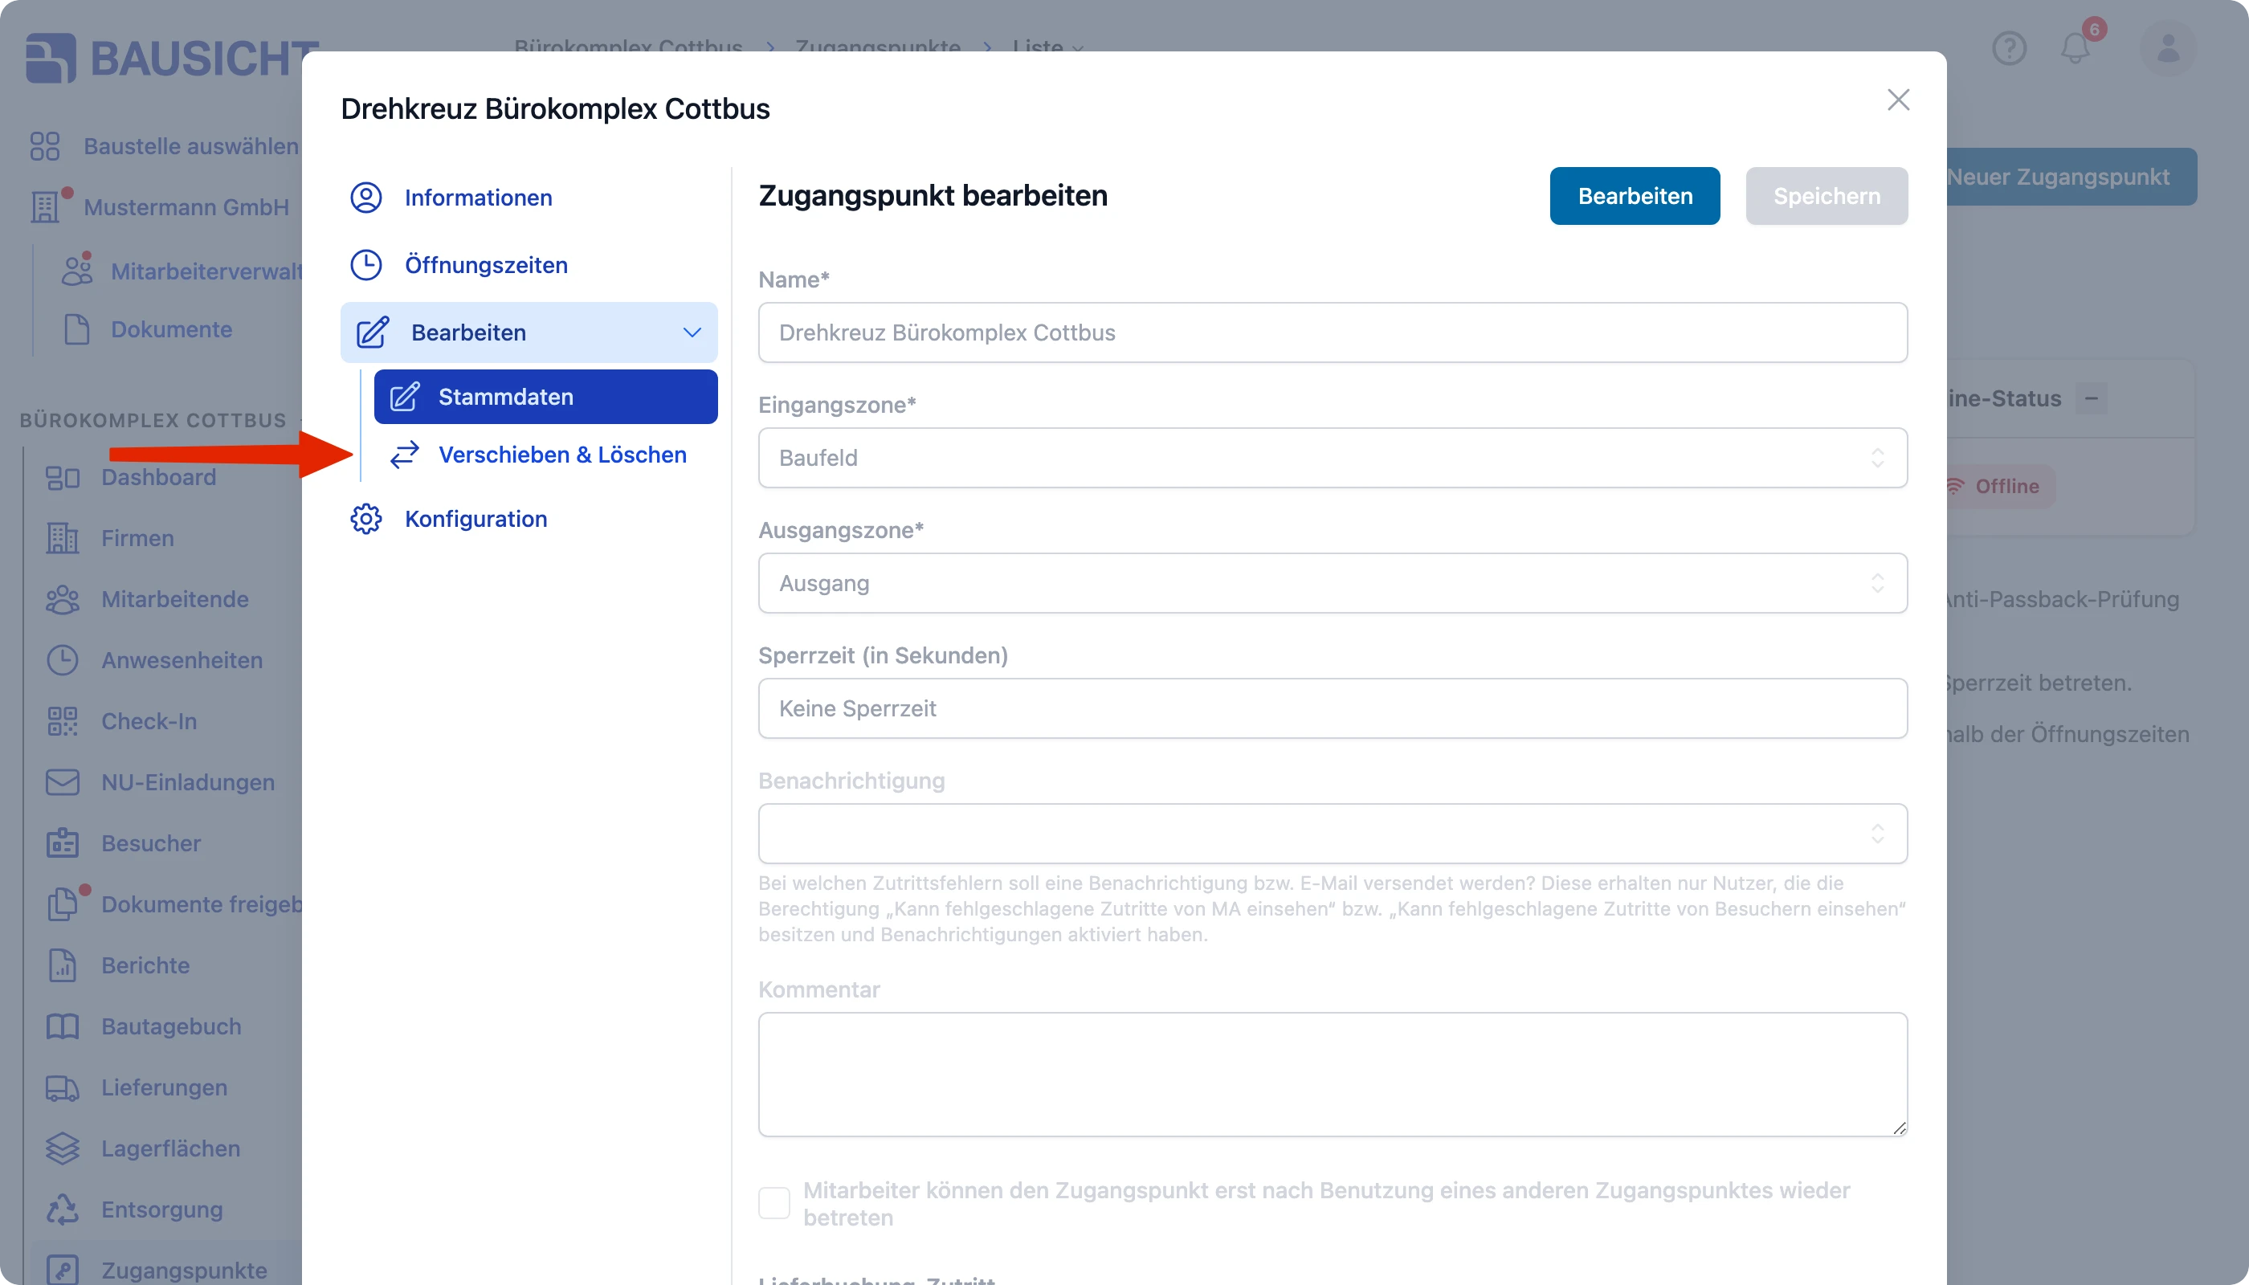
Task: Click the Kommentar text area
Action: [x=1333, y=1074]
